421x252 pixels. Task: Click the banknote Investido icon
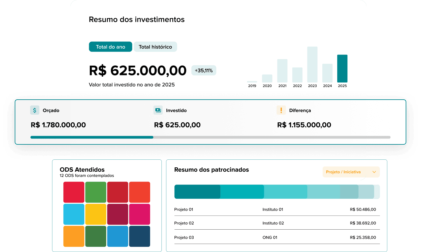click(158, 110)
